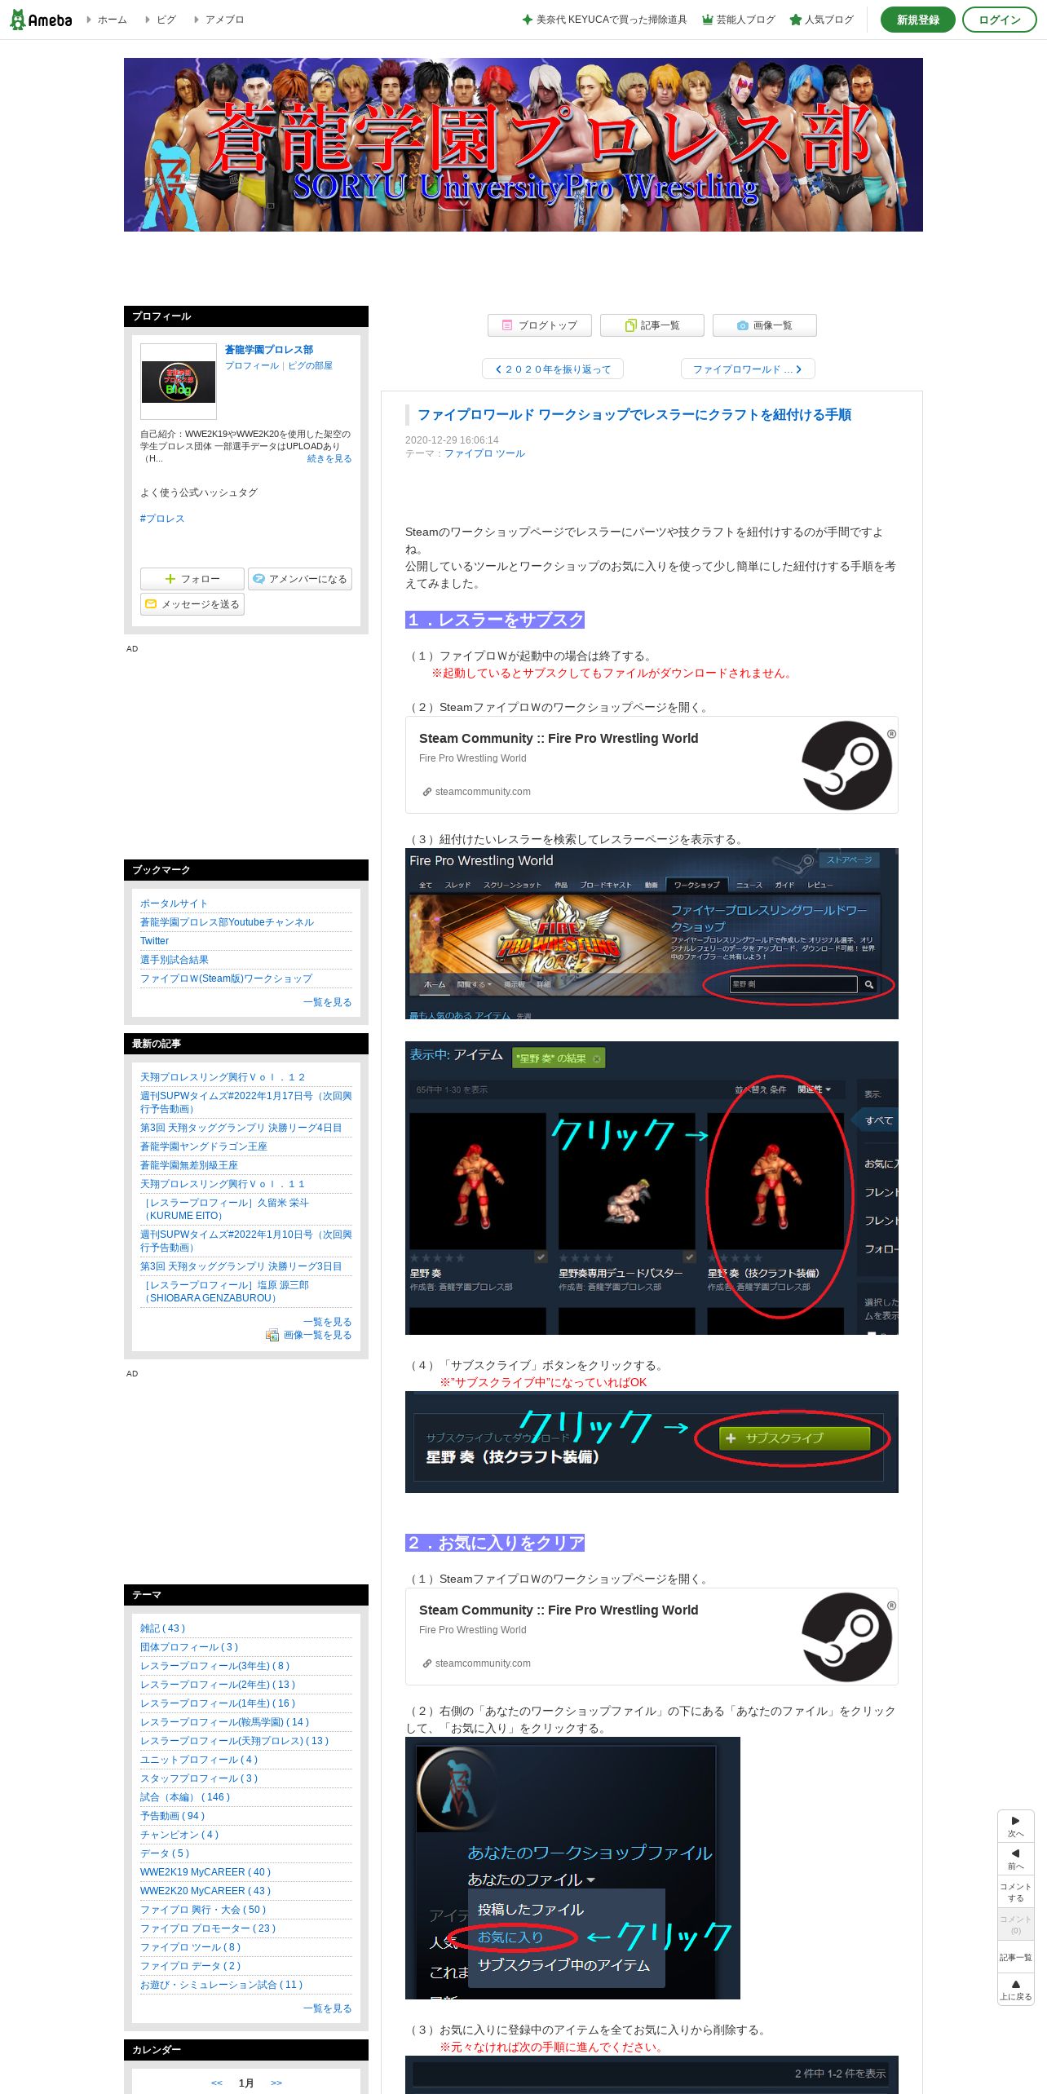Open the ブログトップ button
The height and width of the screenshot is (2094, 1047).
pyautogui.click(x=539, y=325)
